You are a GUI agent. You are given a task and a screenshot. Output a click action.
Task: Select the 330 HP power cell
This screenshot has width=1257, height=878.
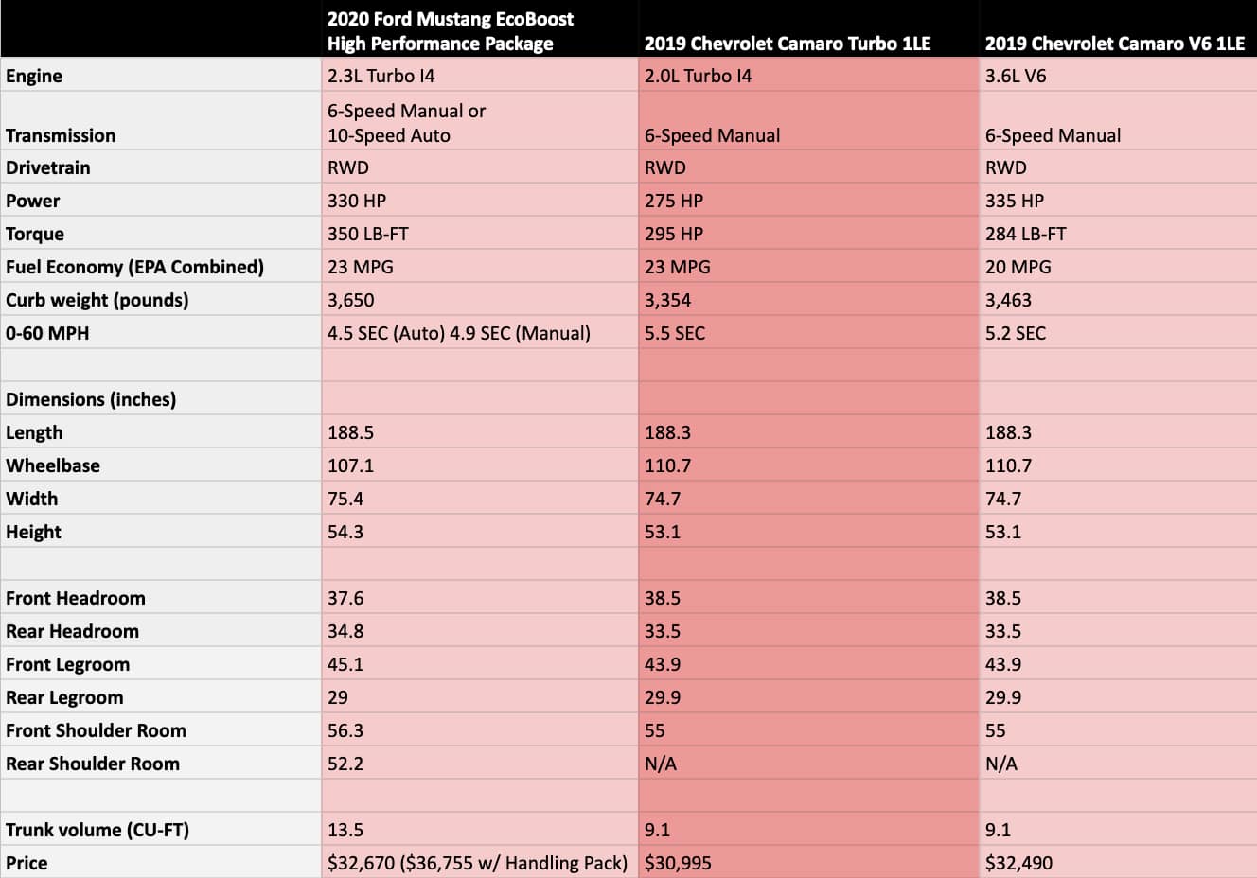click(x=480, y=201)
